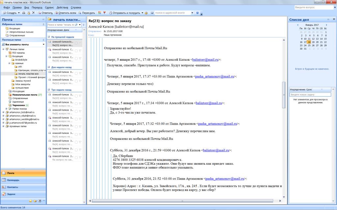Click the balintorr@mail.ru link at 17:48
337x210 pixels.
(205, 60)
